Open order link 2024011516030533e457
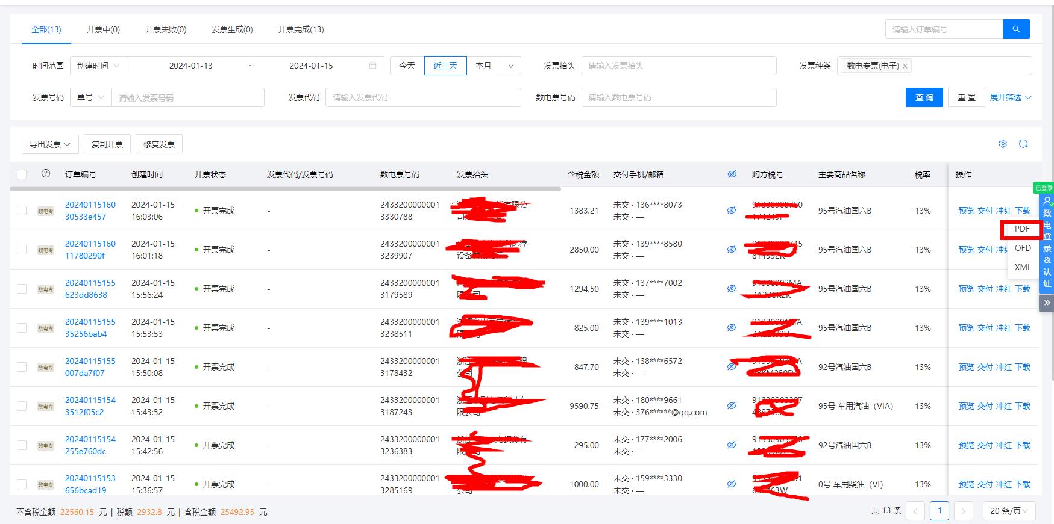Image resolution: width=1054 pixels, height=524 pixels. click(90, 211)
